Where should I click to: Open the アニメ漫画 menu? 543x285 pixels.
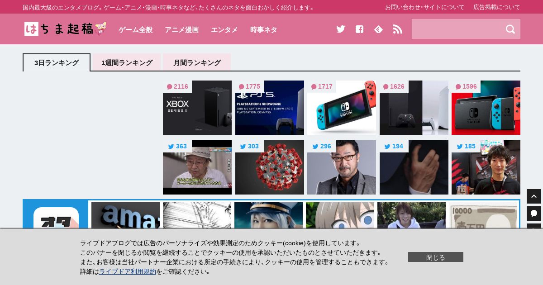tap(181, 29)
